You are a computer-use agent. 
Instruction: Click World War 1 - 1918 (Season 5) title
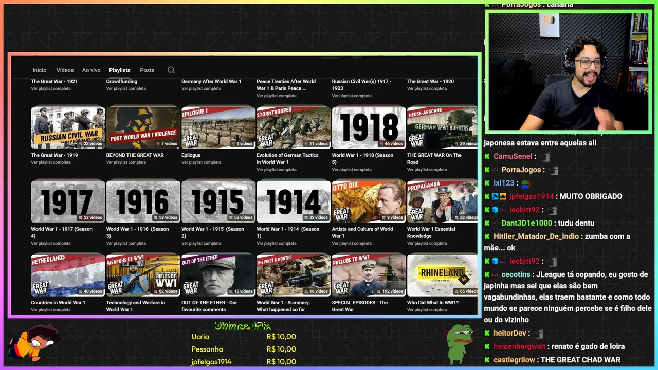tap(362, 159)
